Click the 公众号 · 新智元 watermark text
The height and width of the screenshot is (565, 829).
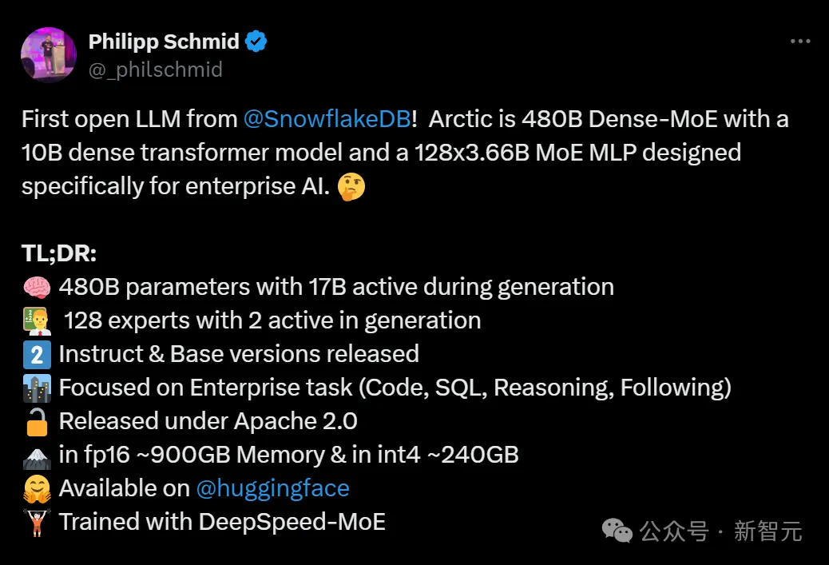721,531
